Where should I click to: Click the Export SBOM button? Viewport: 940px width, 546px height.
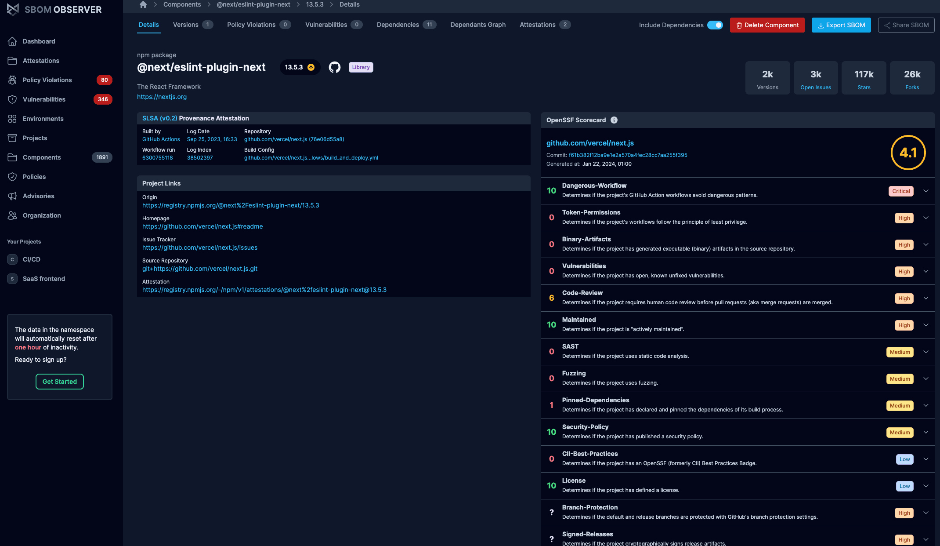click(x=841, y=25)
